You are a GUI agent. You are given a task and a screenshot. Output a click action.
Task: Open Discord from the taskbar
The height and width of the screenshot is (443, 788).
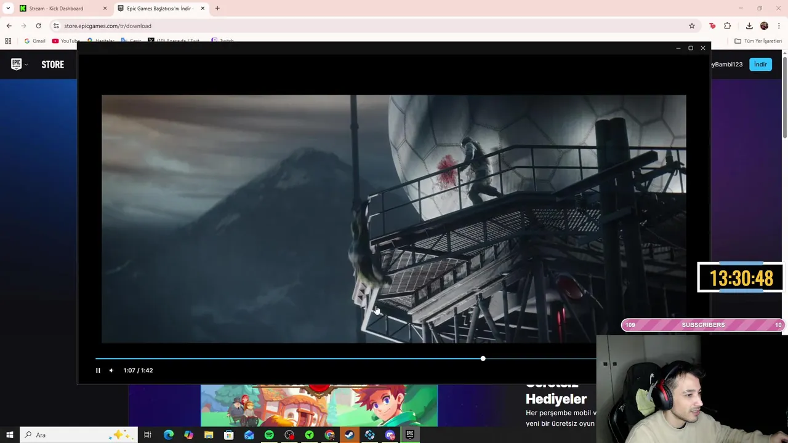(390, 435)
